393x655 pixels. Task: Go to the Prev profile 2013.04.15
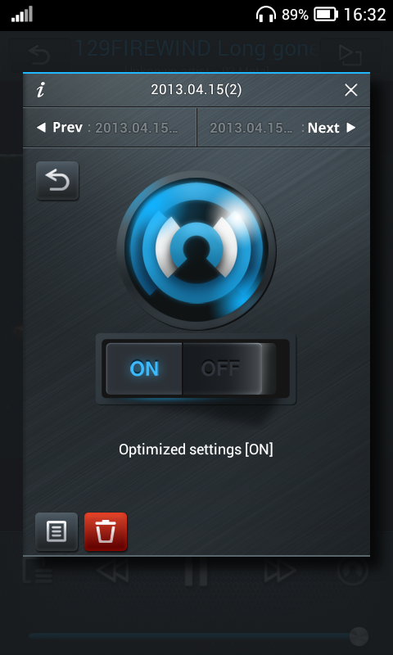point(110,128)
